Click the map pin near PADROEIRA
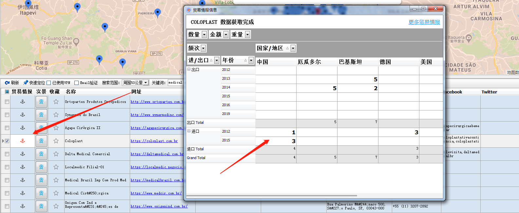Viewport: 519px width, 213px height. [158, 12]
